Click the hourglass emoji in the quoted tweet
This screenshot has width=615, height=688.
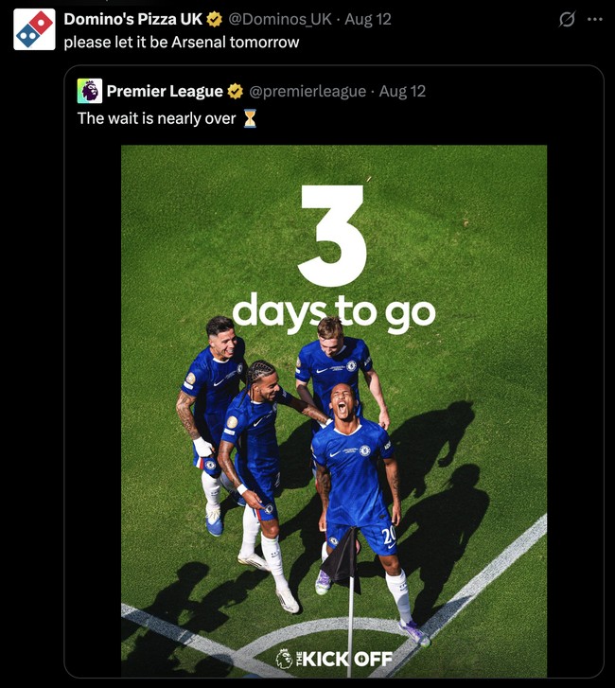point(250,118)
